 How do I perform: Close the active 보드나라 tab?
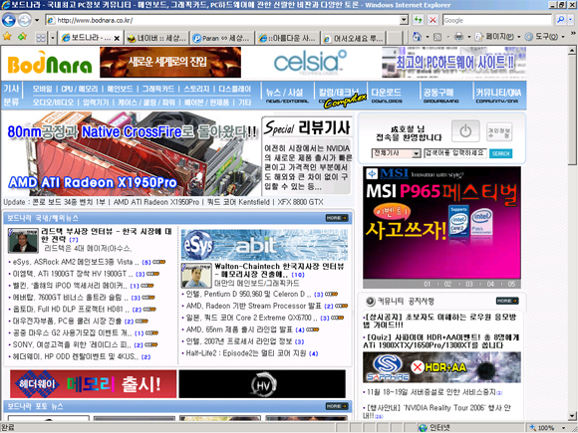coord(117,38)
